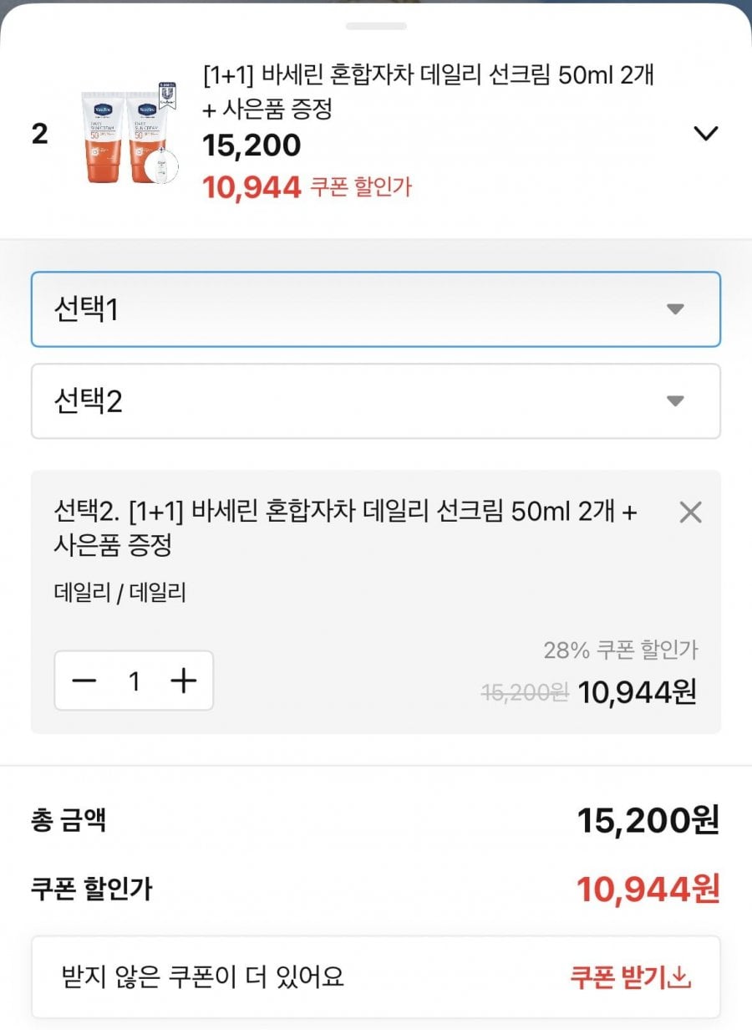
Task: Click the product title at top
Action: click(x=429, y=92)
